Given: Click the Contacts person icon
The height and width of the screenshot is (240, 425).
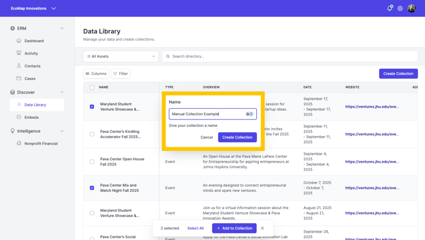Looking at the screenshot, I should [x=19, y=66].
